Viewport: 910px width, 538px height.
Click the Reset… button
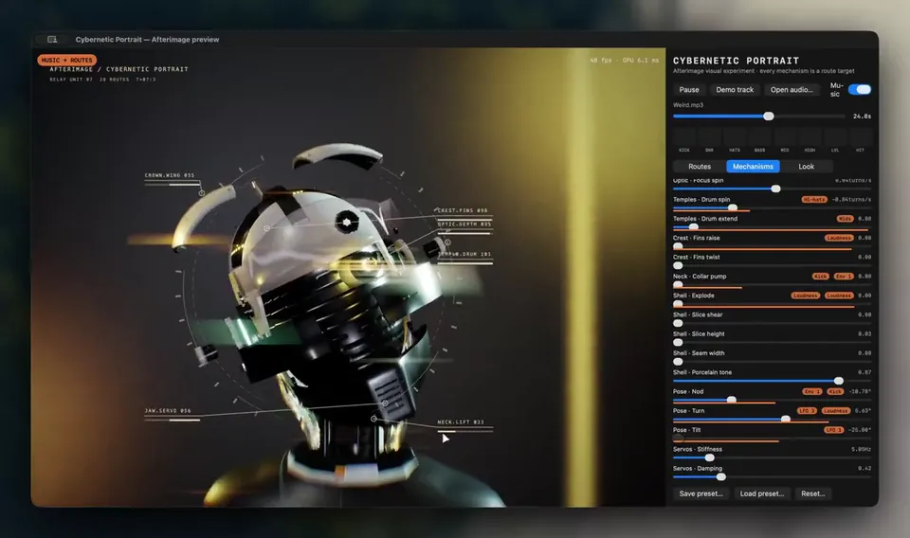[813, 493]
